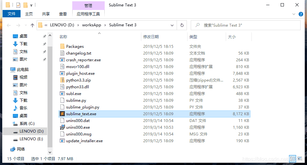
Task: Open the 文件 menu
Action: click(x=12, y=14)
